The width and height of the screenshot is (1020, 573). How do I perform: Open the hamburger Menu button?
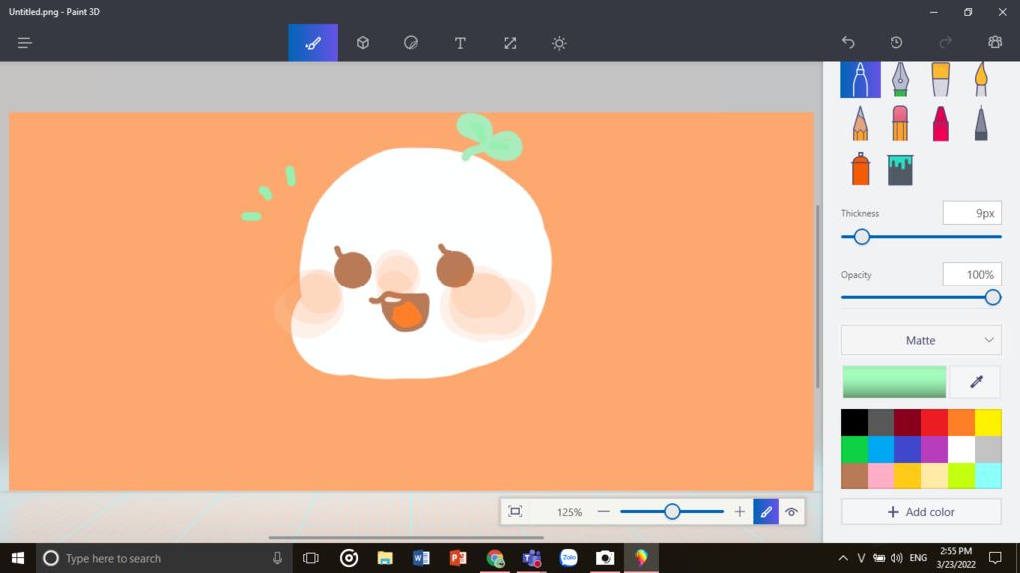pos(25,43)
